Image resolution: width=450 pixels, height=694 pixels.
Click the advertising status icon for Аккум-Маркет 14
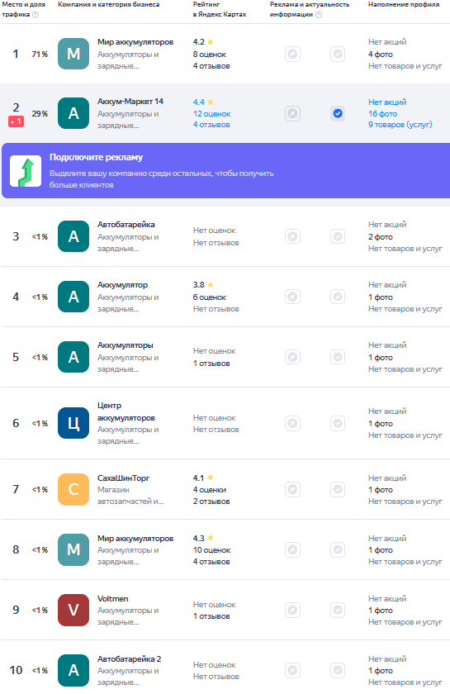tap(292, 114)
